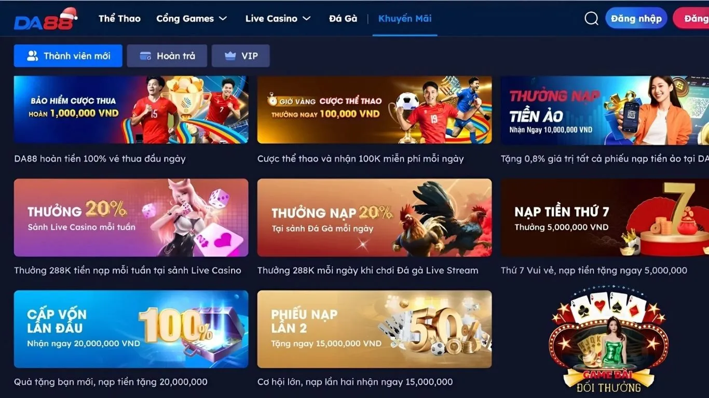Viewport: 709px width, 398px height.
Task: Click the DA88 logo
Action: pos(46,19)
